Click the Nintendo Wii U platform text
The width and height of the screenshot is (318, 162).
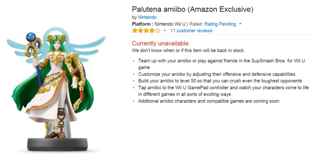[170, 24]
